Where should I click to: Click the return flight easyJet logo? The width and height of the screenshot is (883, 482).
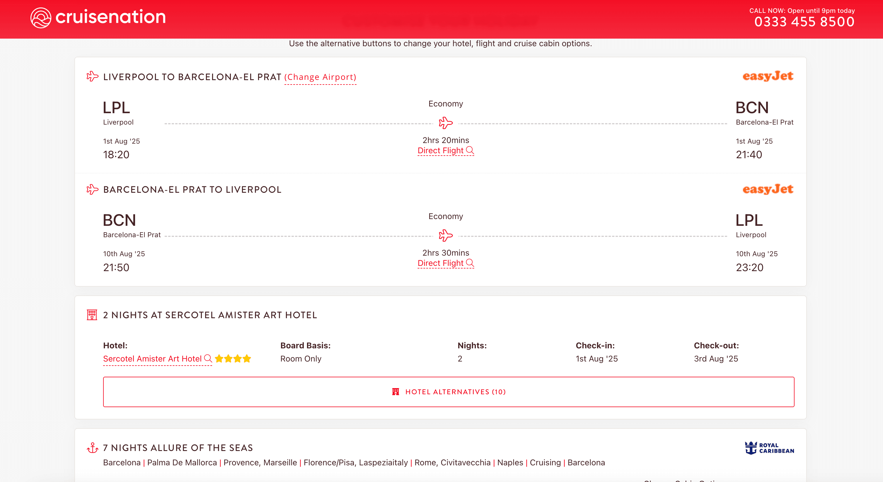coord(768,189)
